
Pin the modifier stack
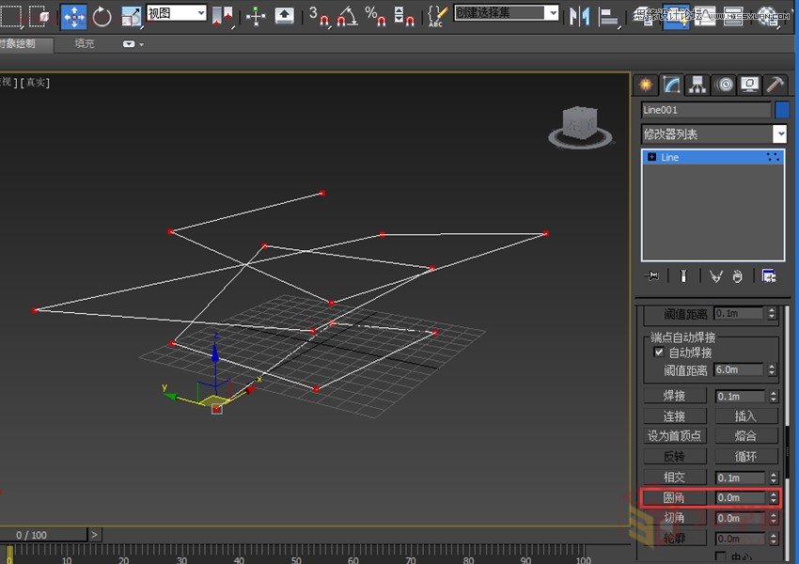[652, 275]
